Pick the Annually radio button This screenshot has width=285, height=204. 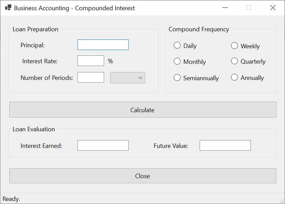(247, 78)
